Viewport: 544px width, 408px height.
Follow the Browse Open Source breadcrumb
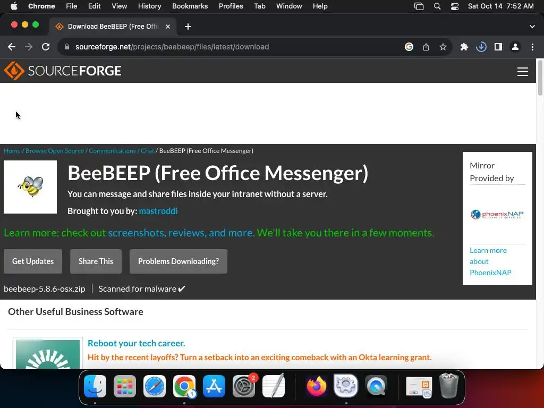tap(55, 150)
